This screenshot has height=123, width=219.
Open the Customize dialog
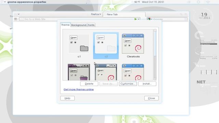click(128, 84)
